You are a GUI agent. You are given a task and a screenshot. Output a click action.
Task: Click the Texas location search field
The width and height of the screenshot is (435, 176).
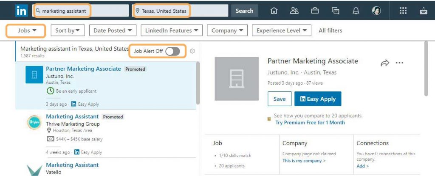coord(162,11)
